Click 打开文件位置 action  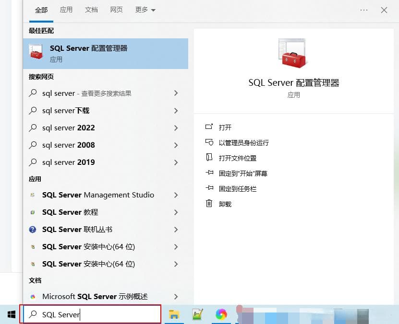tap(237, 158)
